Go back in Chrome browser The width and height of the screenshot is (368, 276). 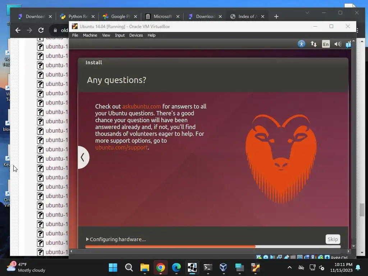[18, 30]
